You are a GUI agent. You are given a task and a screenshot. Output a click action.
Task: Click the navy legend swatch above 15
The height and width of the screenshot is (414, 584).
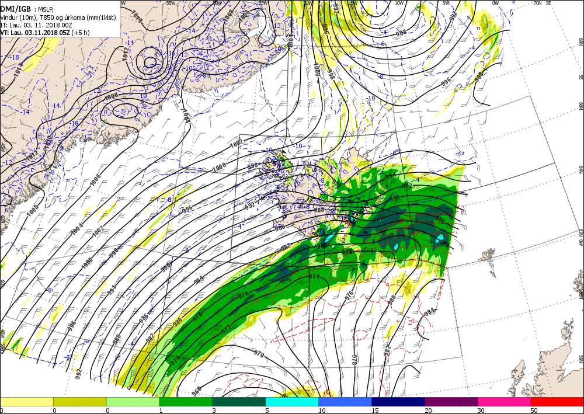click(398, 402)
